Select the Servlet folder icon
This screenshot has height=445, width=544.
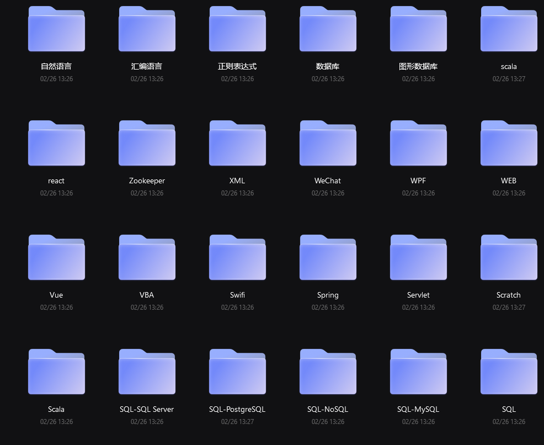pyautogui.click(x=418, y=257)
